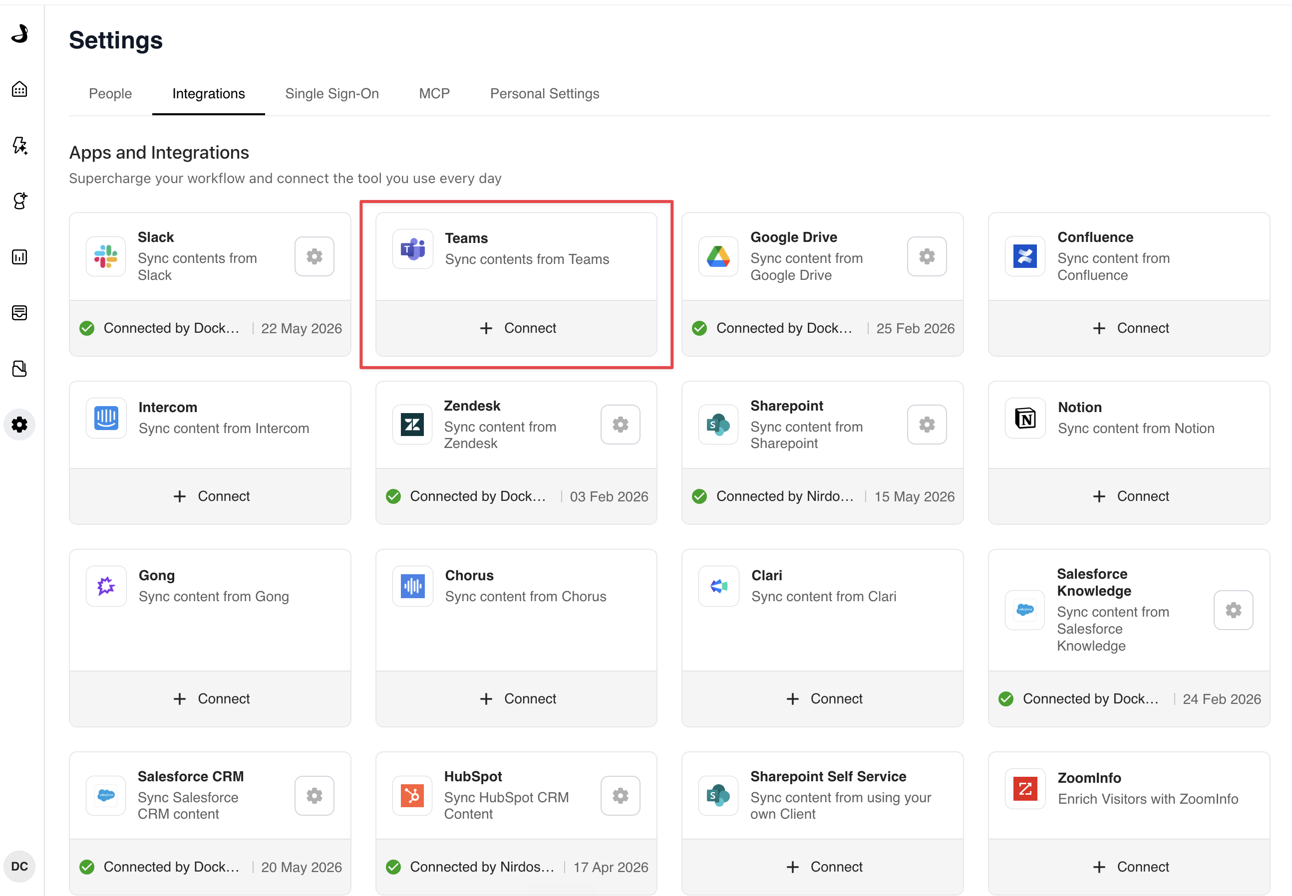Screen dimensions: 1292x896
Task: Connect the Intercom integration
Action: [x=210, y=496]
